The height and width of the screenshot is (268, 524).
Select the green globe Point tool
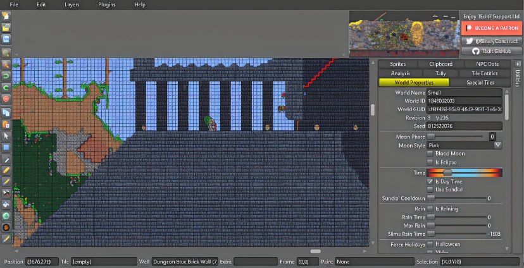tap(6, 216)
